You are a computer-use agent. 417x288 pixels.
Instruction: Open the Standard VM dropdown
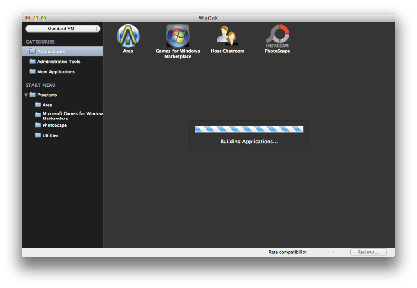63,29
